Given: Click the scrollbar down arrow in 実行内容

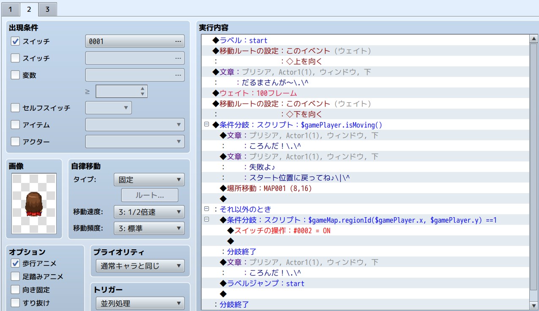Looking at the screenshot, I should click(x=534, y=305).
